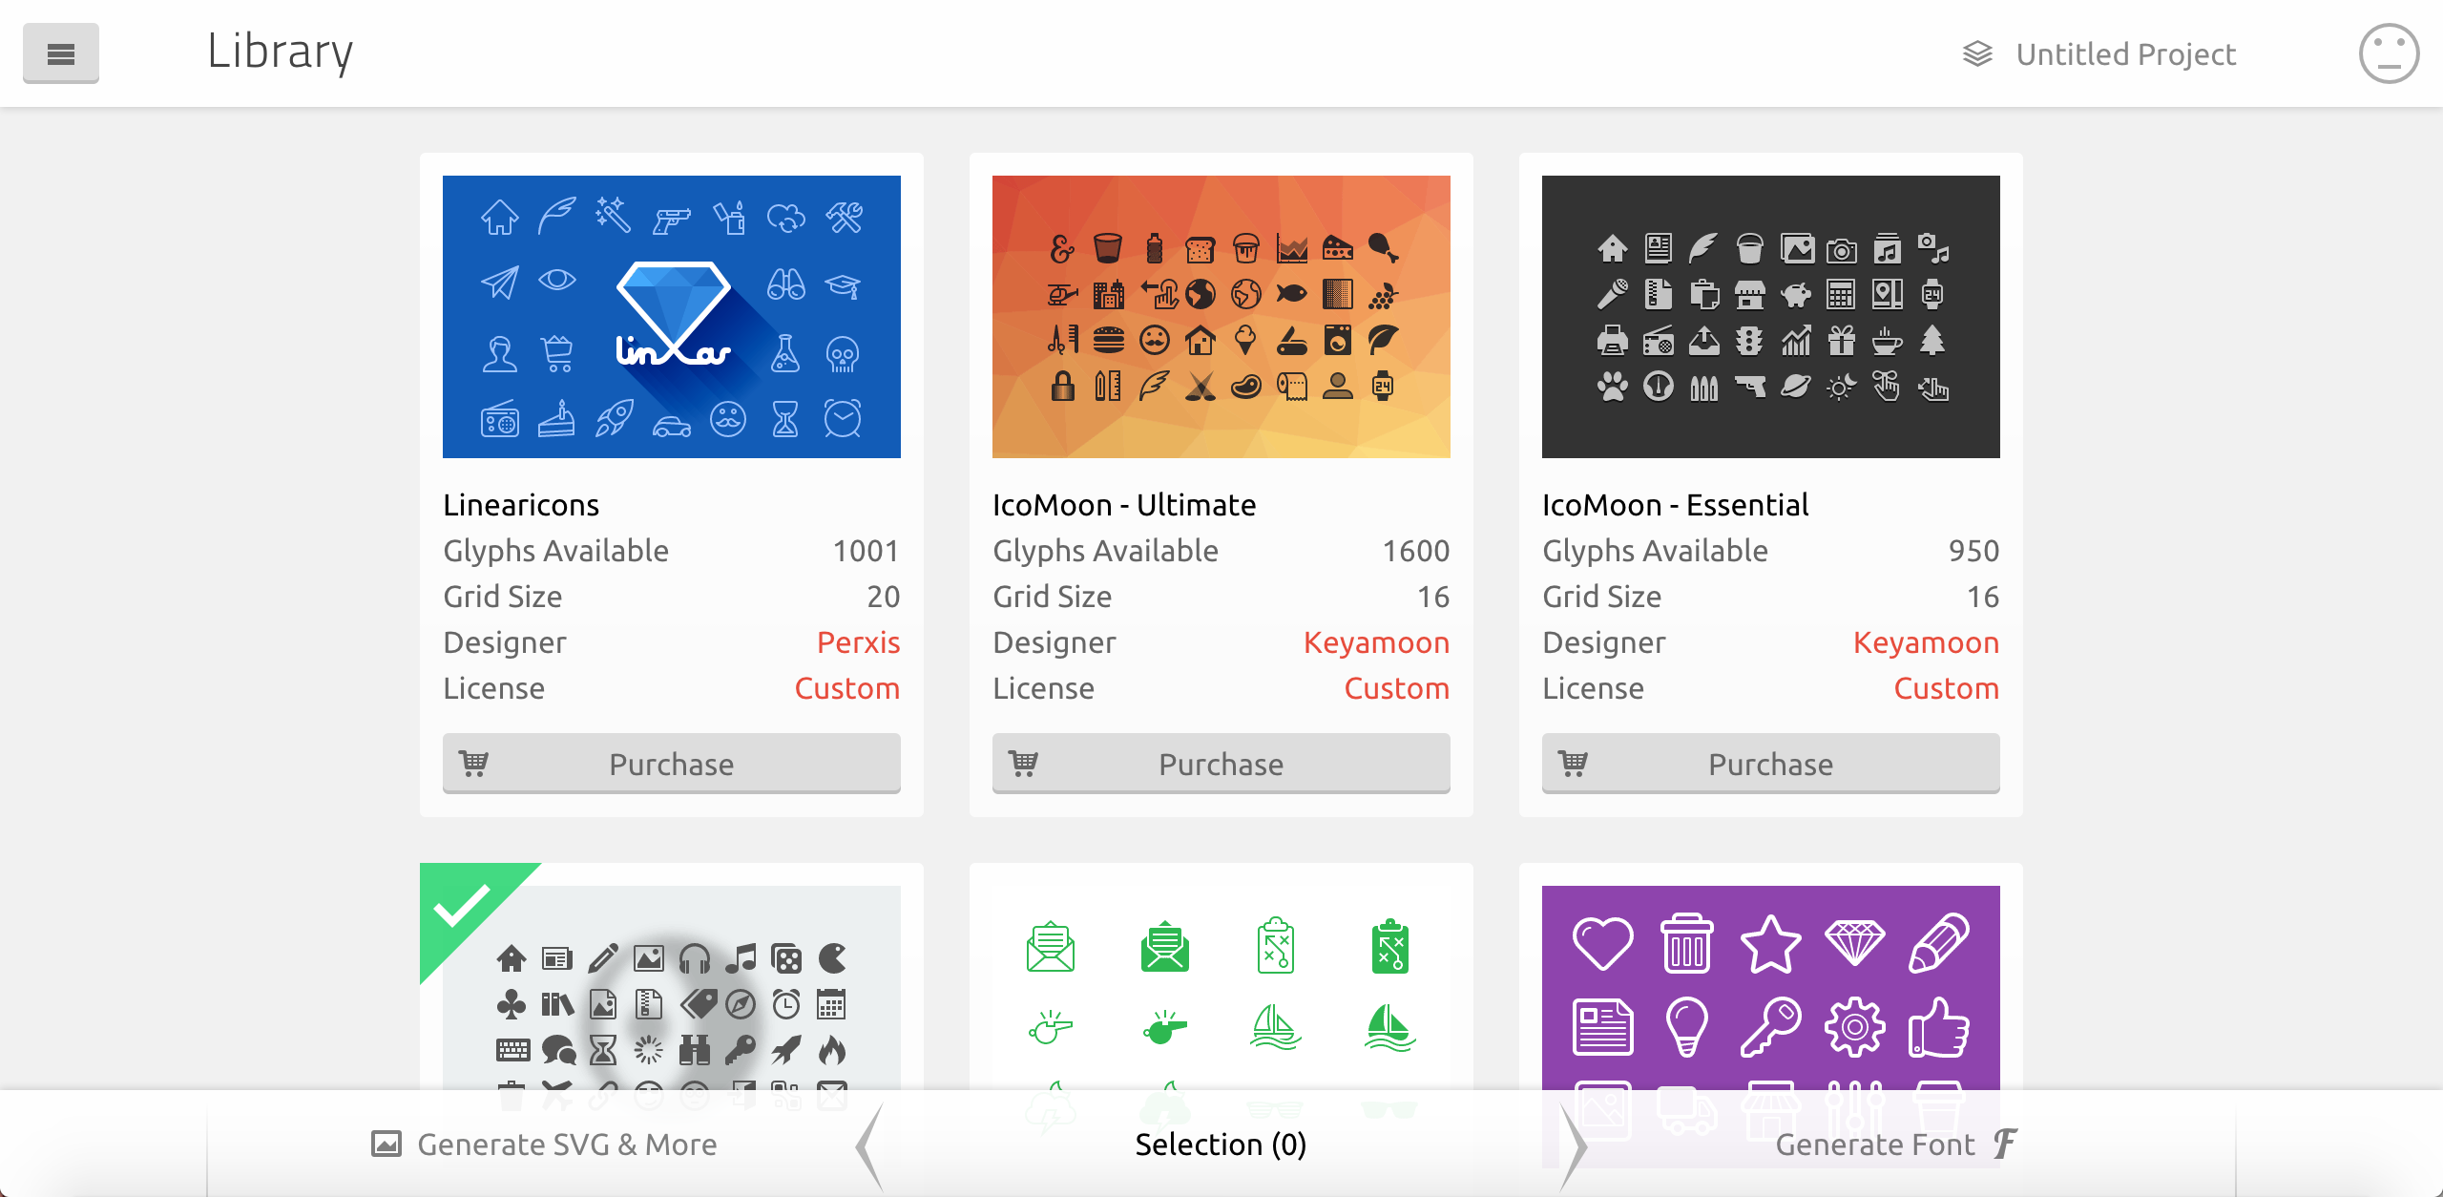Deselect the green-checkmarked icon set
2443x1197 pixels.
click(464, 905)
